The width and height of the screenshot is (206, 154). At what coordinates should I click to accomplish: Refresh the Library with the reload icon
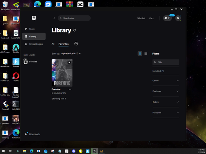pyautogui.click(x=75, y=30)
